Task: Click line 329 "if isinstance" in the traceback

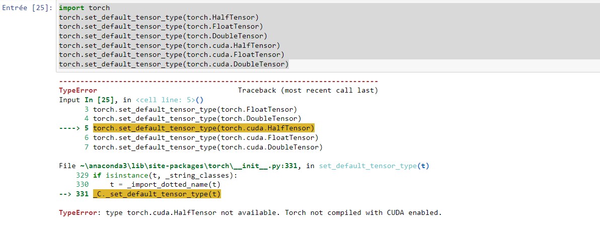Action: click(165, 175)
